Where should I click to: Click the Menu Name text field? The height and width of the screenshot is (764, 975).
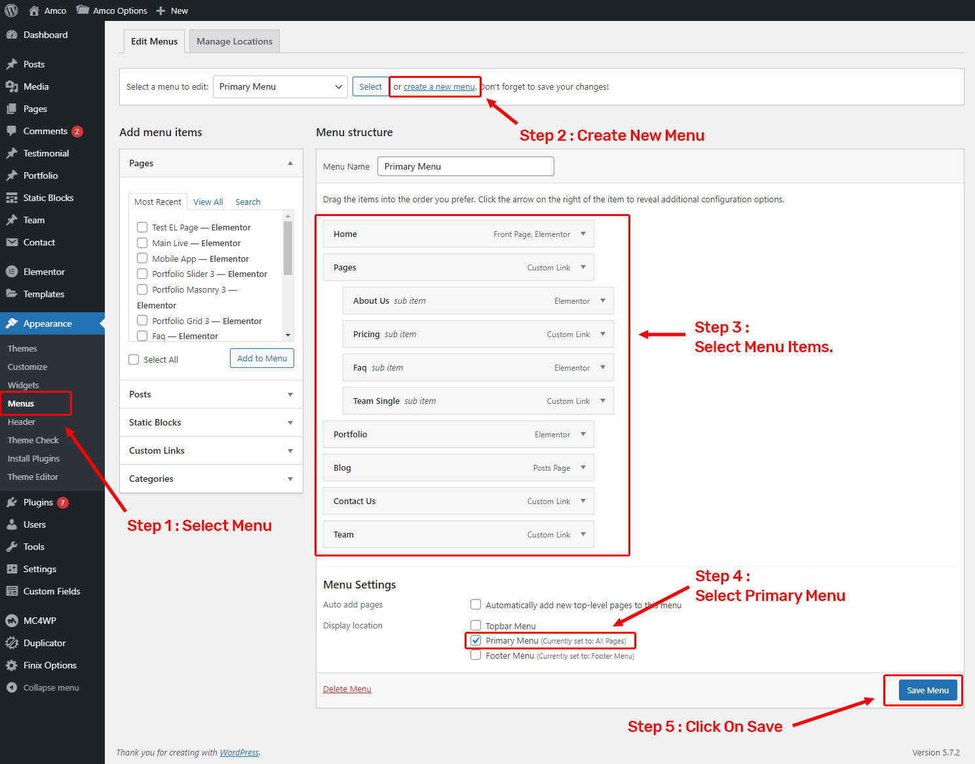(x=465, y=166)
